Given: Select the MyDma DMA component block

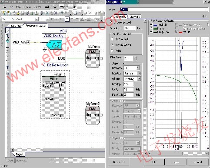Looking at the screenshot, I should pyautogui.click(x=93, y=58).
